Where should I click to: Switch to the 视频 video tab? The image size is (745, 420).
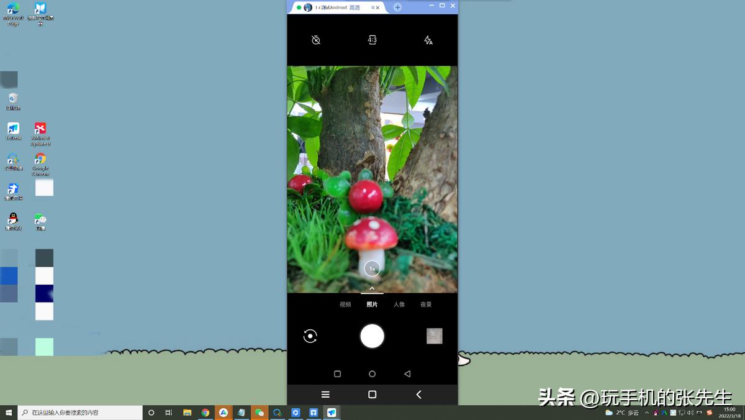(345, 304)
